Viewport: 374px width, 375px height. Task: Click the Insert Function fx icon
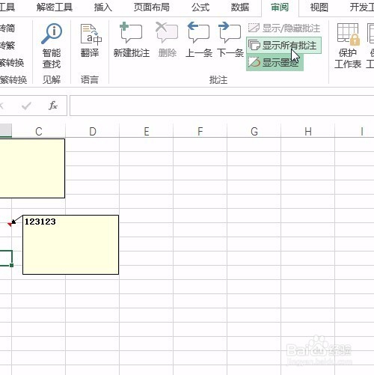tap(53, 106)
